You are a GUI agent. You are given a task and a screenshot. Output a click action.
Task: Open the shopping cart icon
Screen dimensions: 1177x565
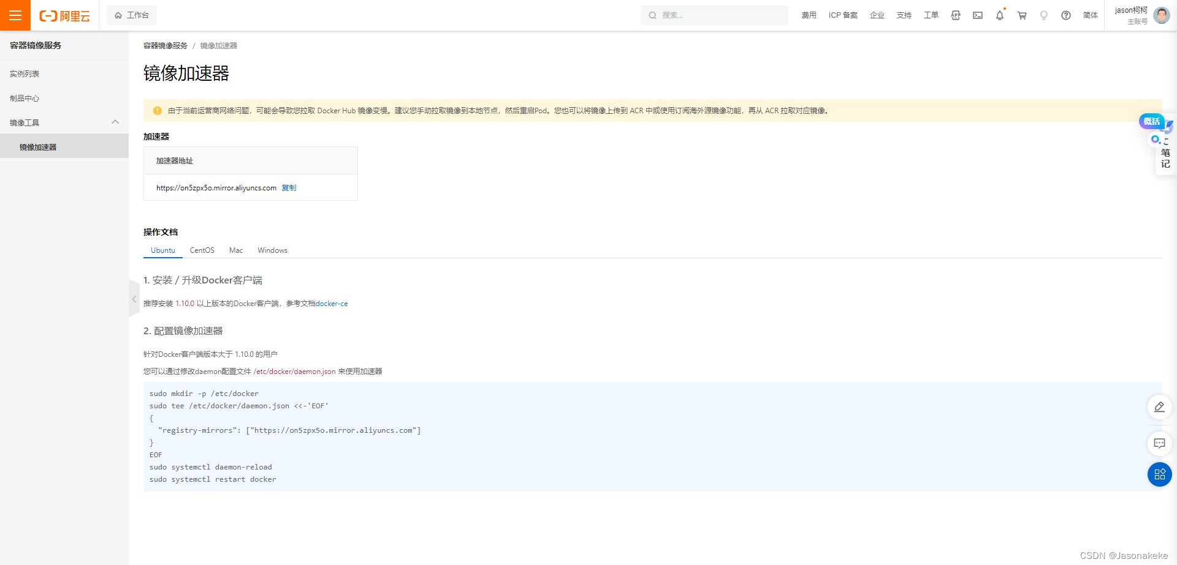[1022, 15]
